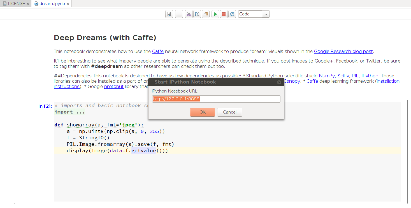Paste cell using the clipboard icon
Image resolution: width=411 pixels, height=208 pixels.
pyautogui.click(x=206, y=14)
